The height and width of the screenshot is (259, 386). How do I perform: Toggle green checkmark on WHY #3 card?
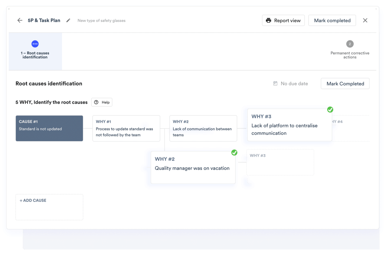tap(330, 109)
